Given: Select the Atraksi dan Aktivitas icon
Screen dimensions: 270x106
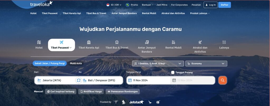Looking at the screenshot, I should (200, 42).
